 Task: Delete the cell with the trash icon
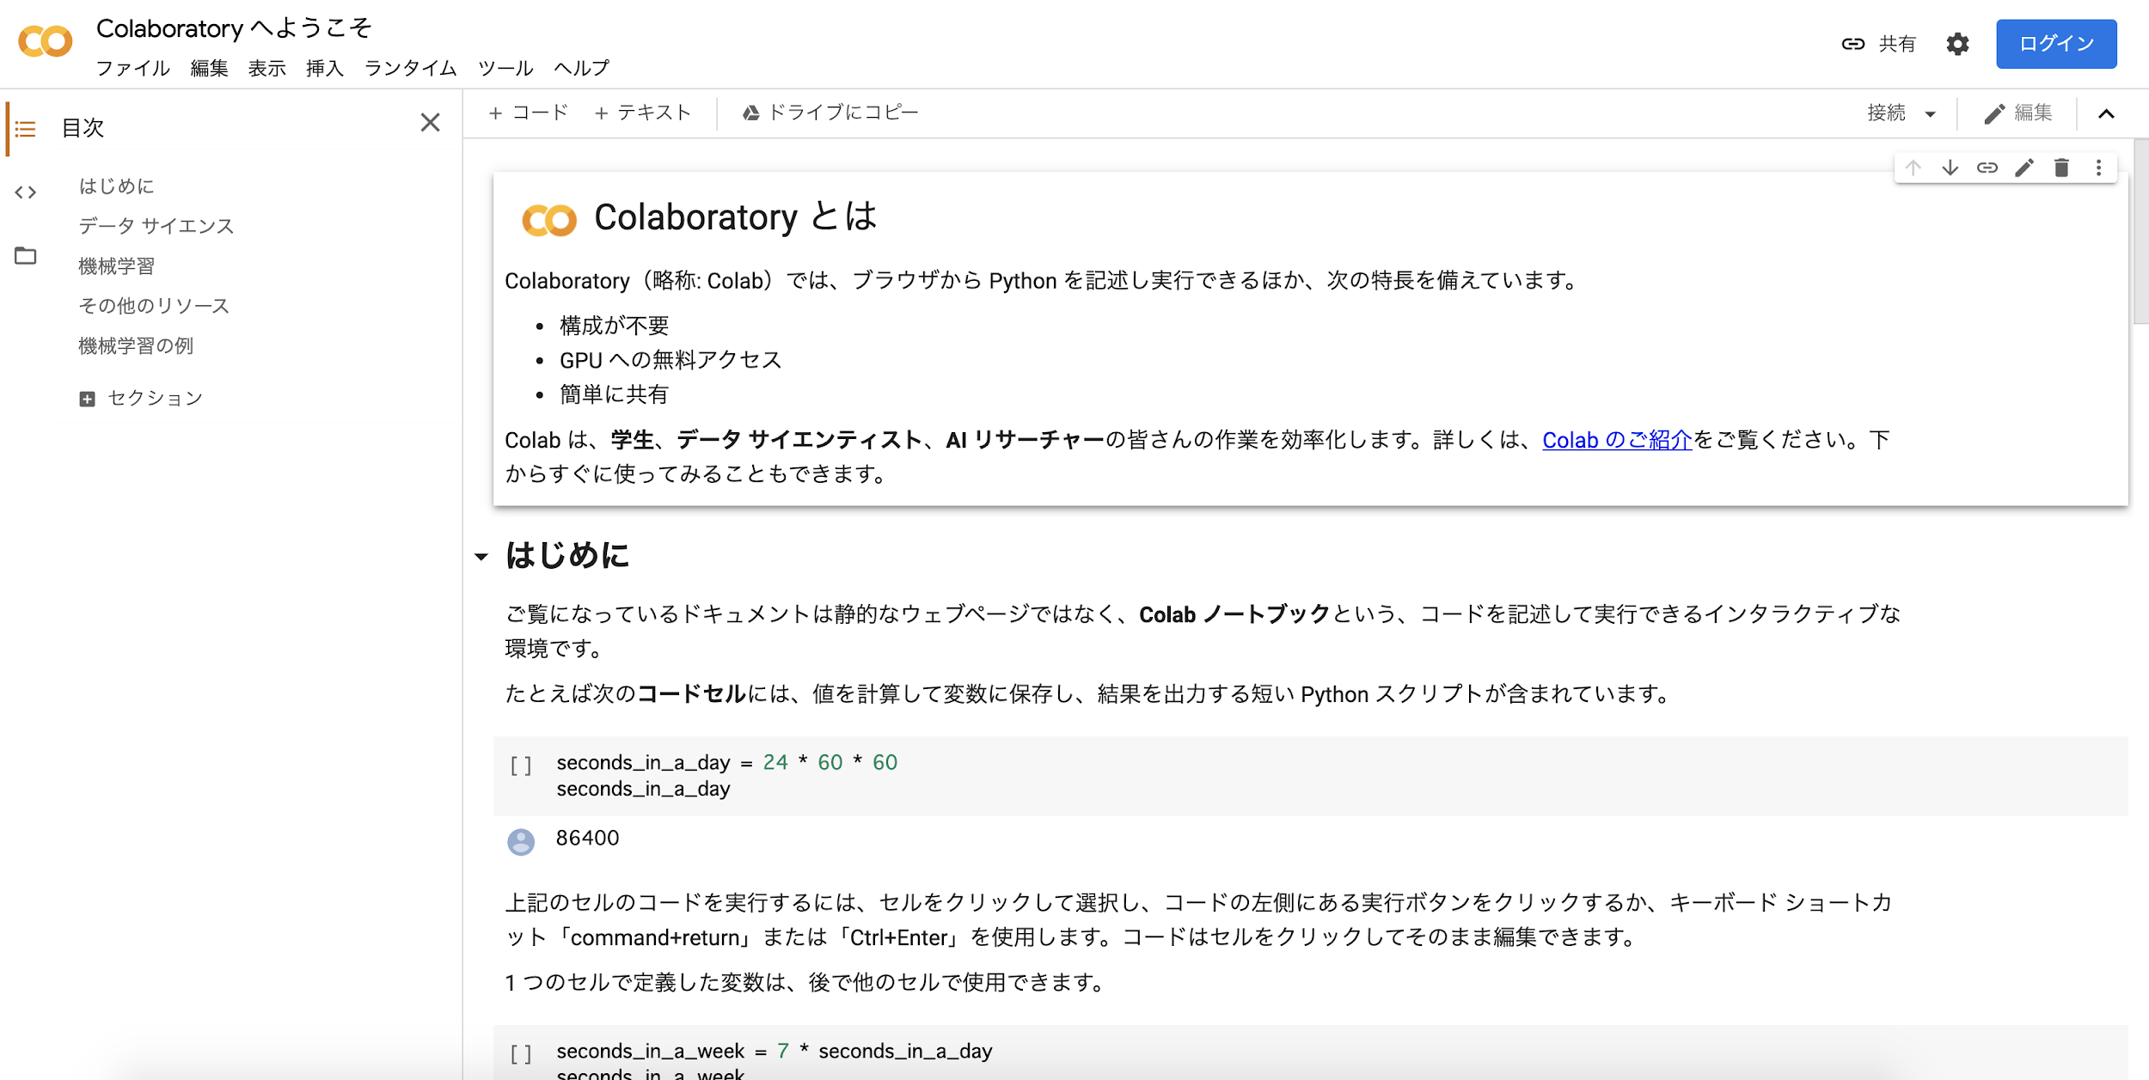point(2061,168)
